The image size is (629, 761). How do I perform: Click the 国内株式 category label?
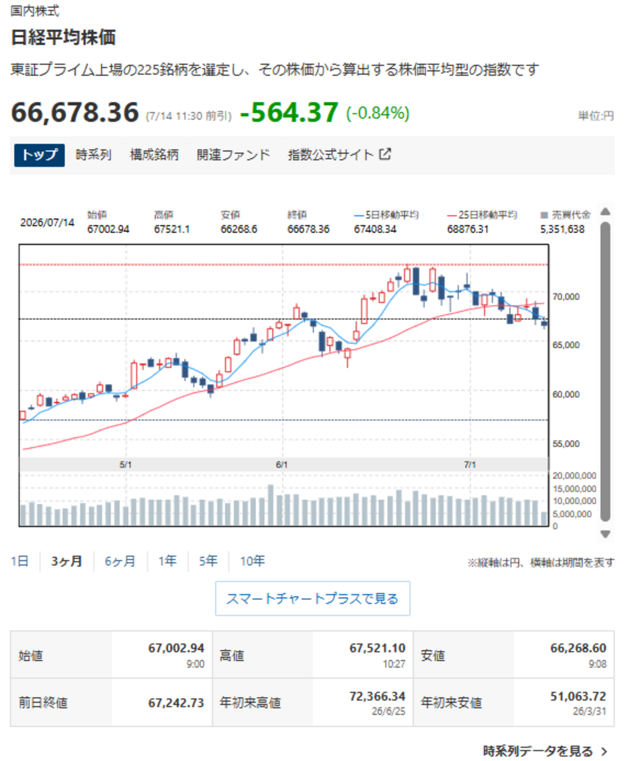[35, 11]
